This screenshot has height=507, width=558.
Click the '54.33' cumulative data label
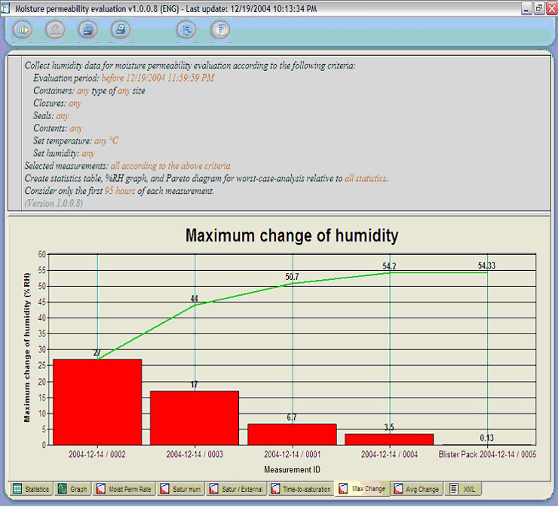(486, 266)
